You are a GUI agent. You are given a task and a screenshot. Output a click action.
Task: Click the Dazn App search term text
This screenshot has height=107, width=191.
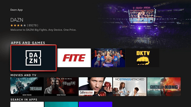pyautogui.click(x=17, y=10)
